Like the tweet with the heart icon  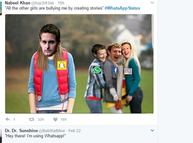point(55,120)
